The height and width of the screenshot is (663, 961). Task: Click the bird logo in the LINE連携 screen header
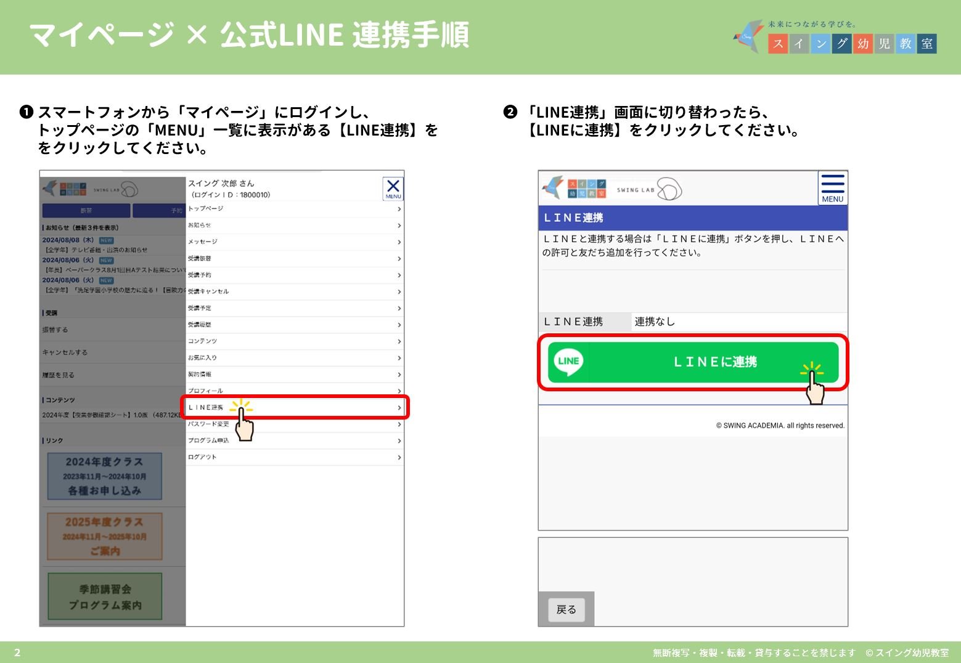(x=553, y=188)
